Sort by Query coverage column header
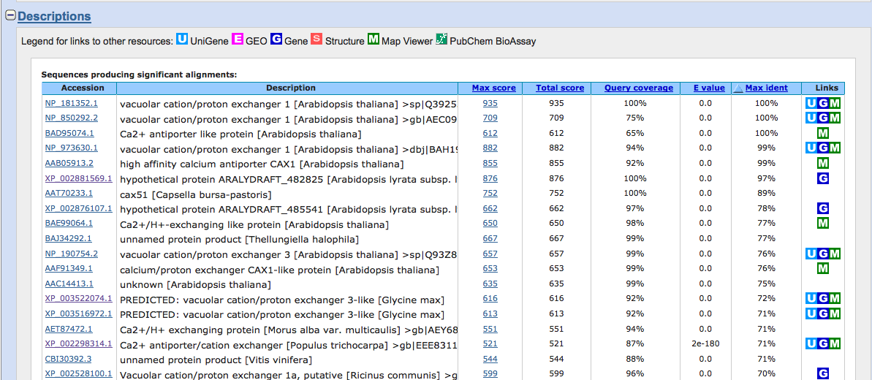This screenshot has height=380, width=872. pyautogui.click(x=638, y=88)
